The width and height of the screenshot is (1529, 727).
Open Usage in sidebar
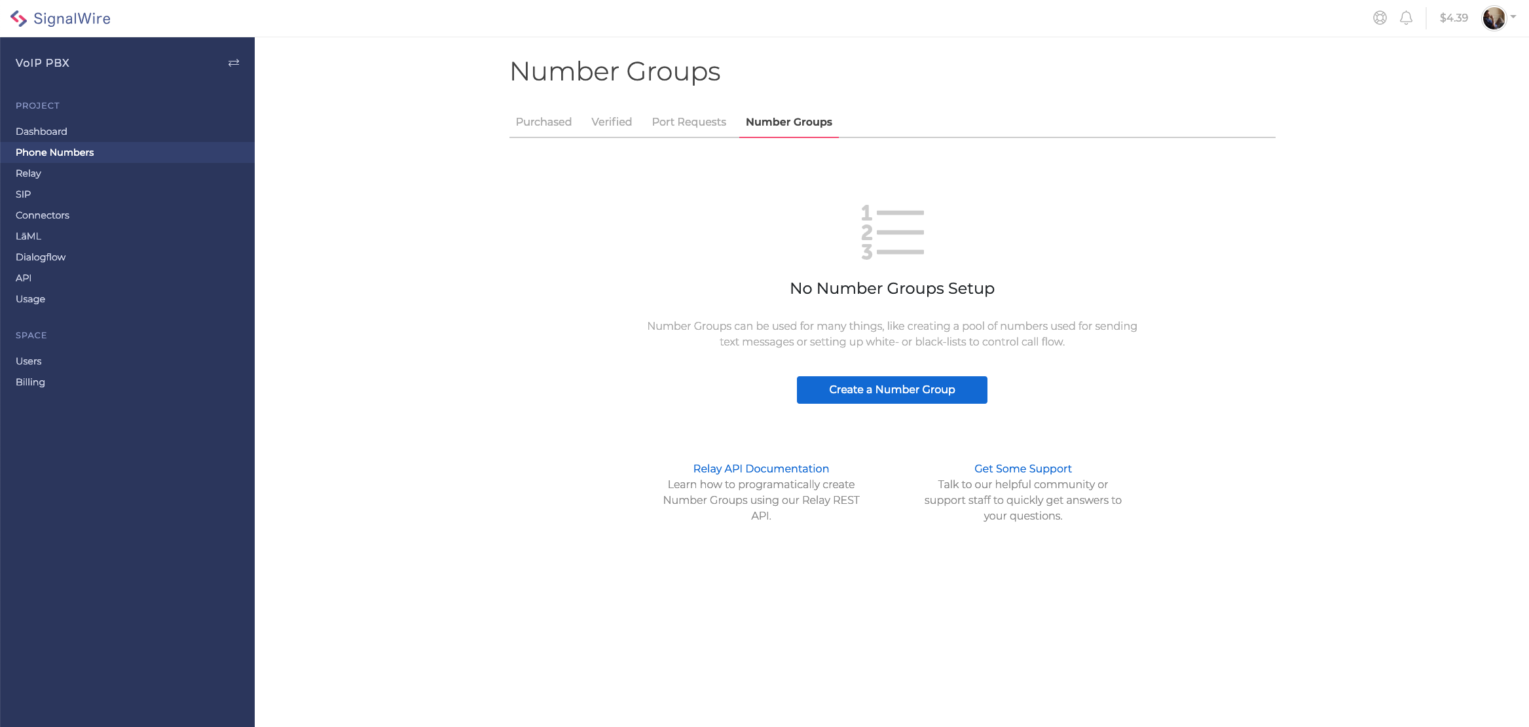(30, 299)
